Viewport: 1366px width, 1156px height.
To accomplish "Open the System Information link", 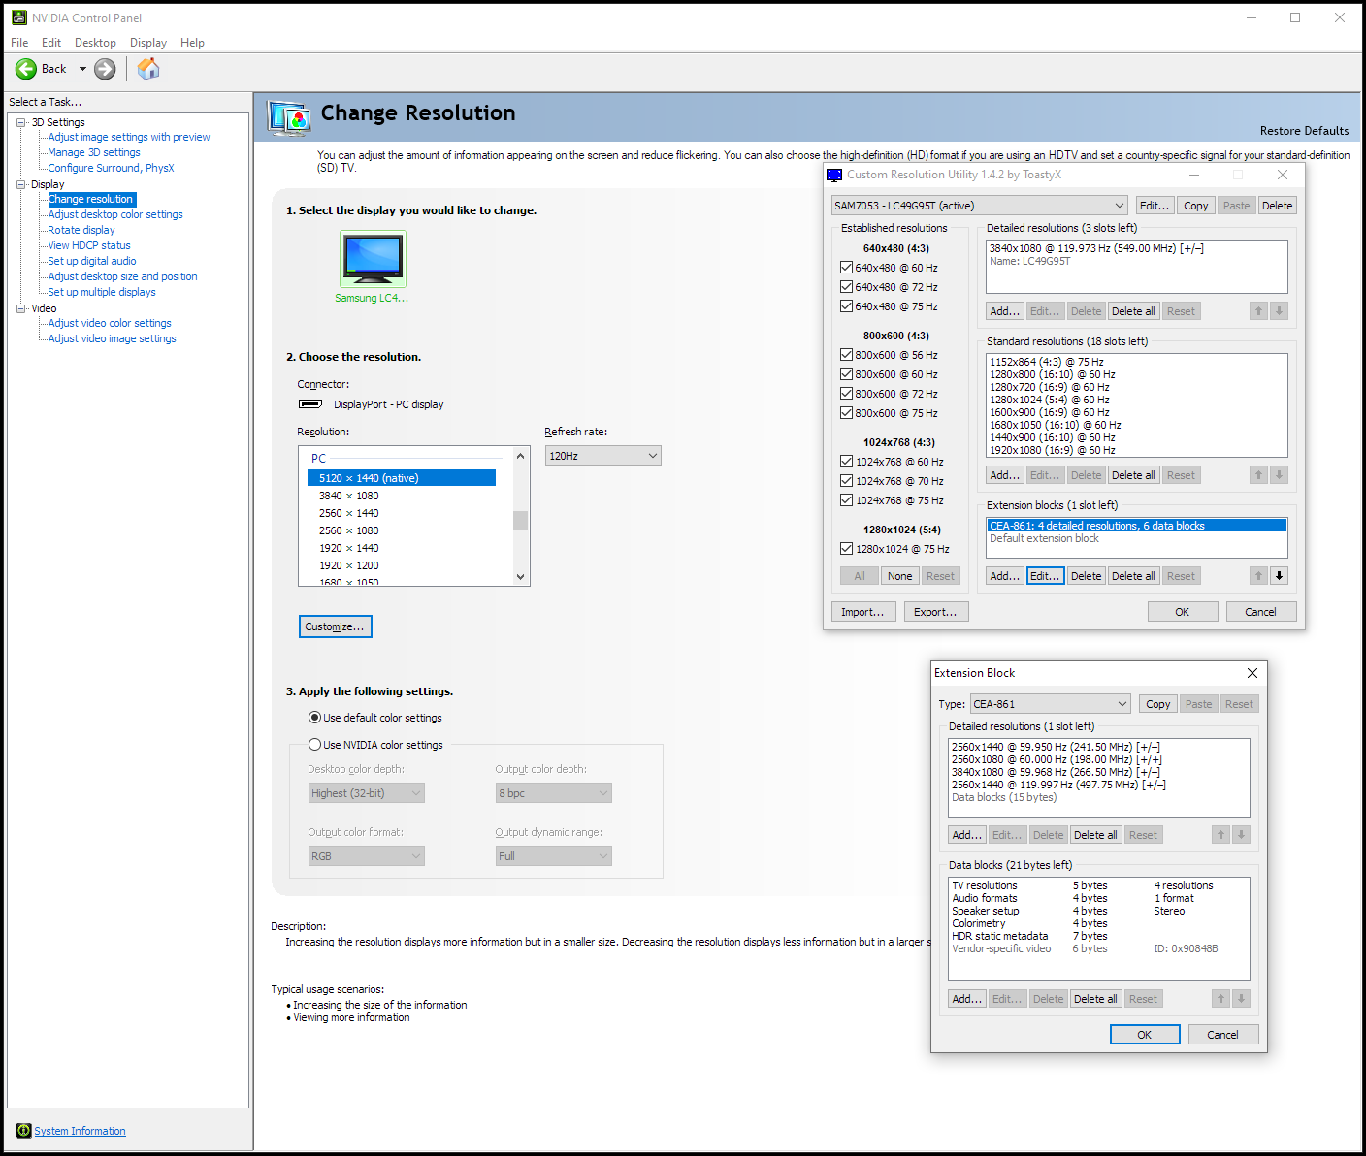I will coord(80,1131).
